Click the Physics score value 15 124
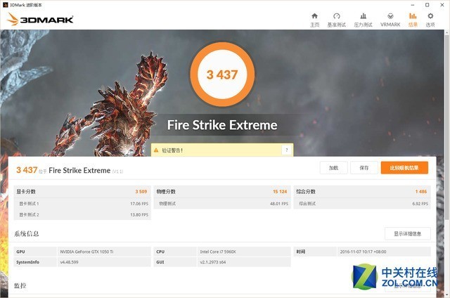The image size is (450, 298). tap(280, 191)
